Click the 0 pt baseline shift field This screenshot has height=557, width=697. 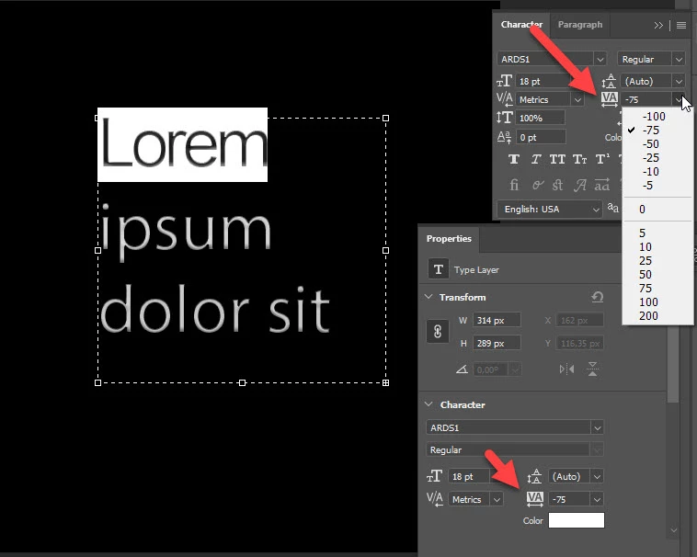tap(541, 137)
